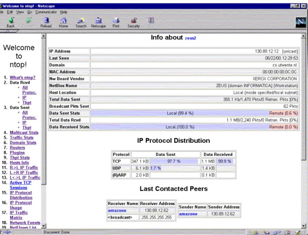Open the Thpt Stats link
Viewport: 308px width, 235px height.
pyautogui.click(x=20, y=158)
